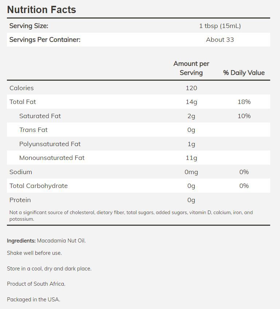Click the Ingredients: Macadamia Nut Oil line
This screenshot has width=280, height=309.
point(46,241)
